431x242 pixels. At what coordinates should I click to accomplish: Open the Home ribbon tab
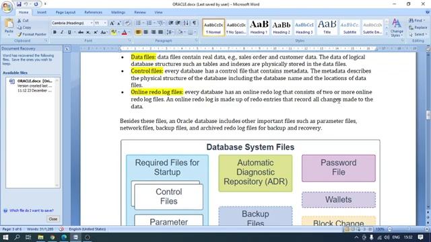(x=24, y=12)
